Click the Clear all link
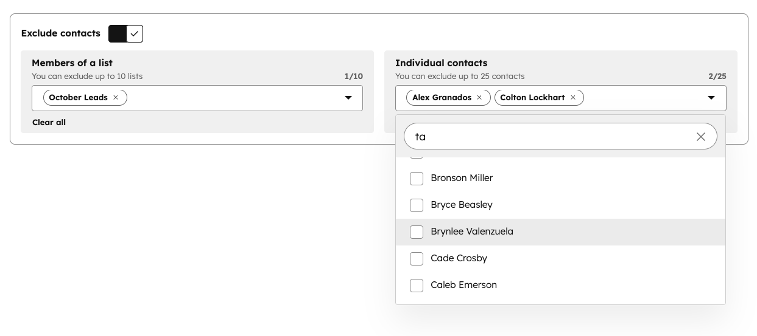Screen dimensions: 757x336 49,122
